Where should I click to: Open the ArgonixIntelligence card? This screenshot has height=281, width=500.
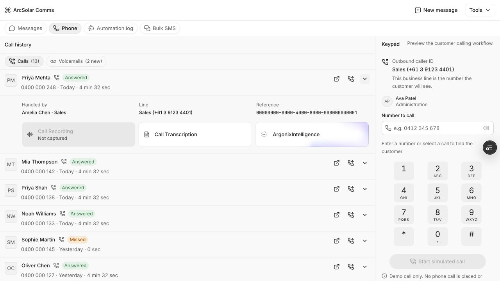[312, 135]
